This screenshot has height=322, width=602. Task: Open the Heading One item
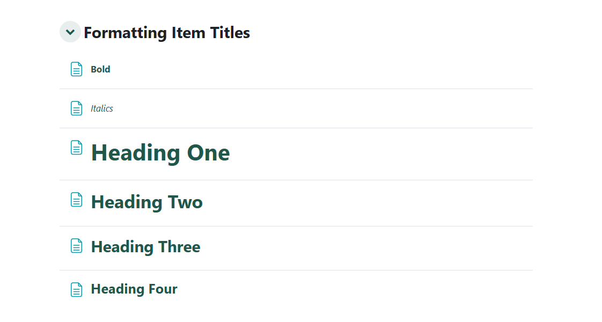(160, 153)
